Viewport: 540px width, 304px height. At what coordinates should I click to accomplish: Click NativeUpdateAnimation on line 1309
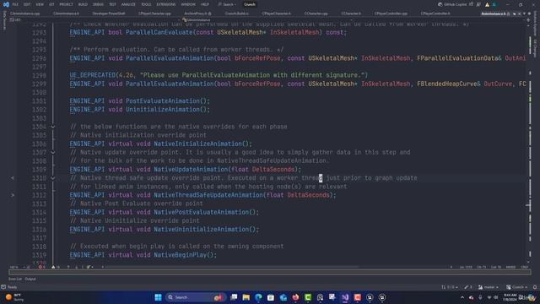pos(191,170)
